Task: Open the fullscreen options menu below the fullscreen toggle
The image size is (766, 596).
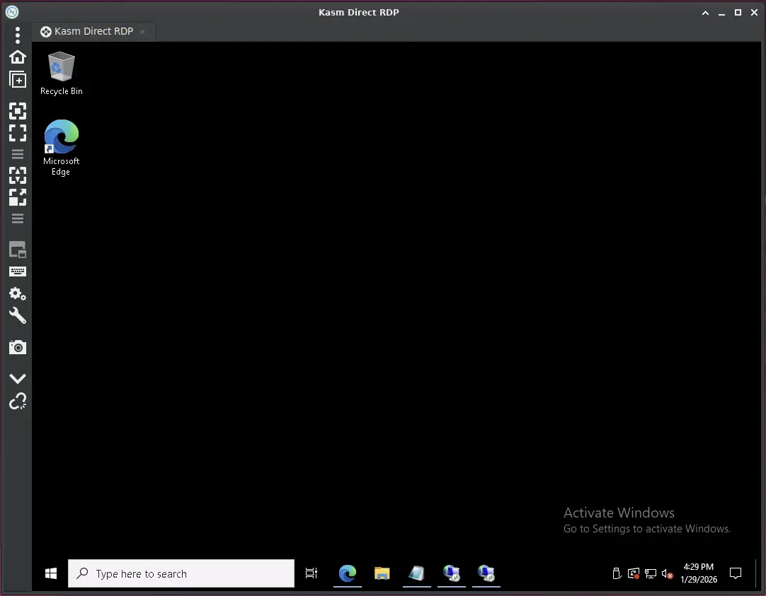Action: (x=18, y=154)
